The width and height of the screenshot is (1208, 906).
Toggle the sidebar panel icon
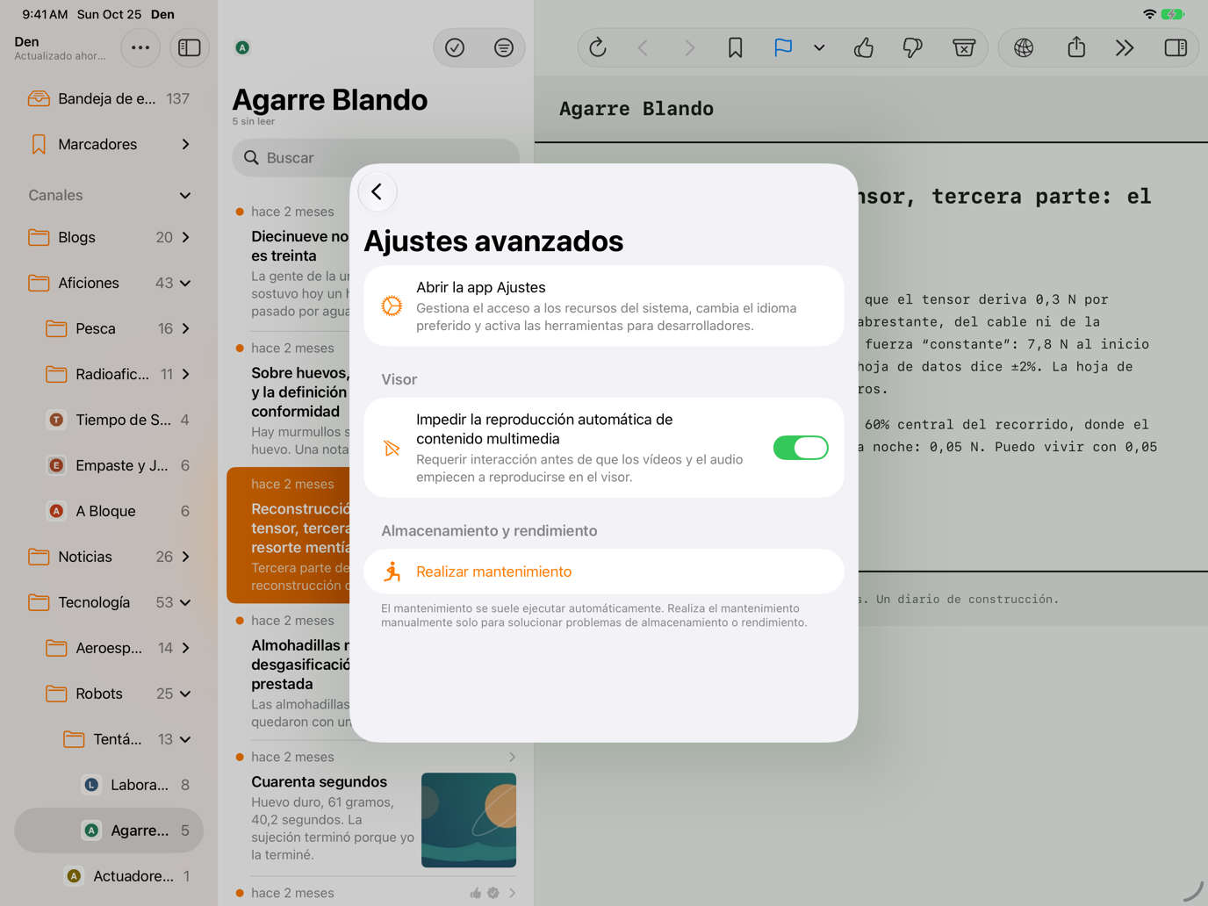(189, 47)
